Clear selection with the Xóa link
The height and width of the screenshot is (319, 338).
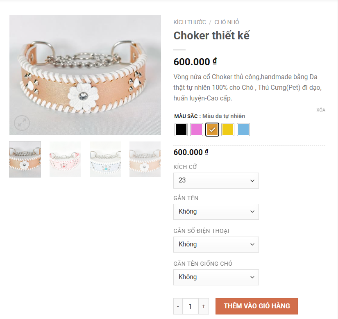tap(321, 110)
